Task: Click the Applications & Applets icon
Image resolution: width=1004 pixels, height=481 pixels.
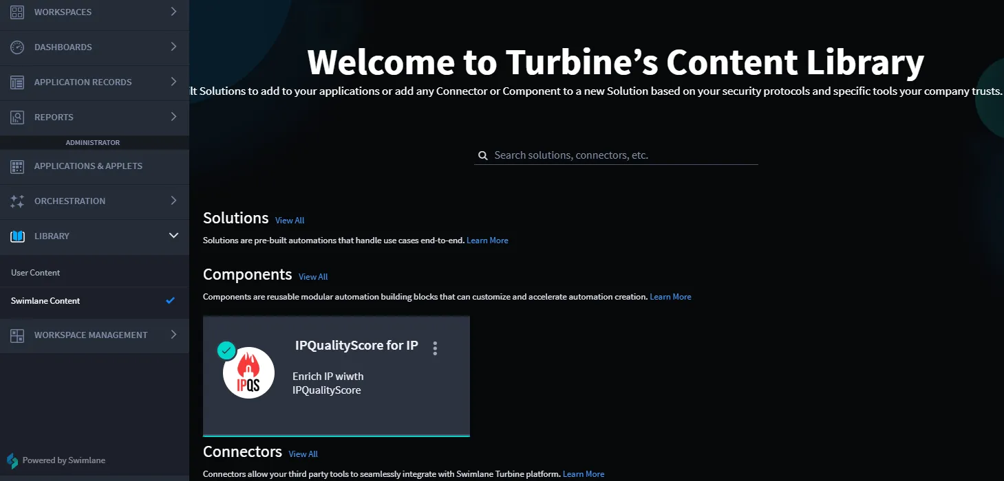Action: (17, 166)
